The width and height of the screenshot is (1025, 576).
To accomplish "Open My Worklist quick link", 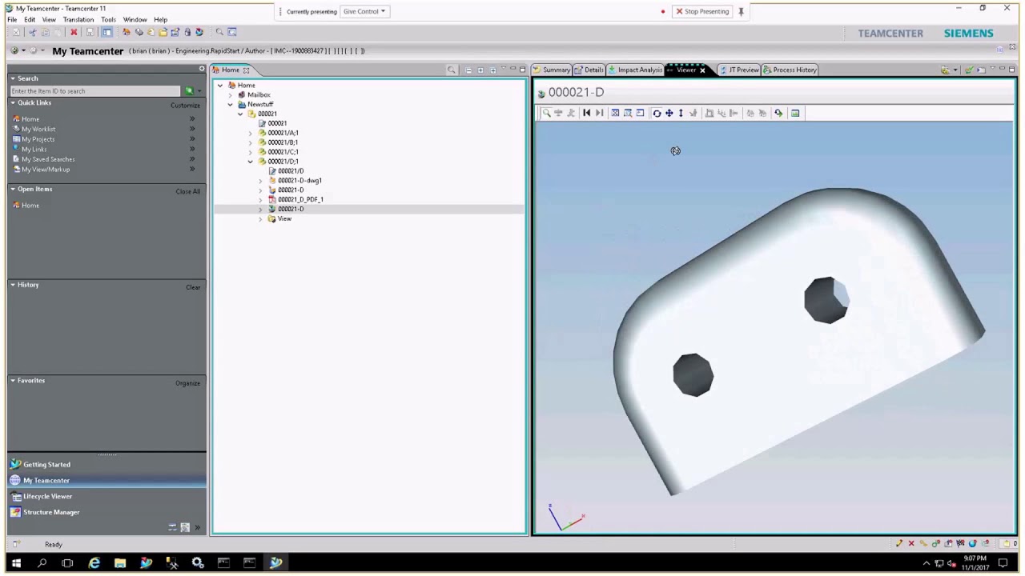I will click(x=38, y=129).
